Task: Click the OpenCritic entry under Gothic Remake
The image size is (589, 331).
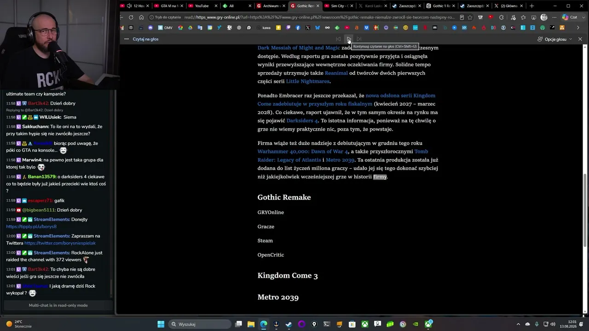Action: pos(271,255)
